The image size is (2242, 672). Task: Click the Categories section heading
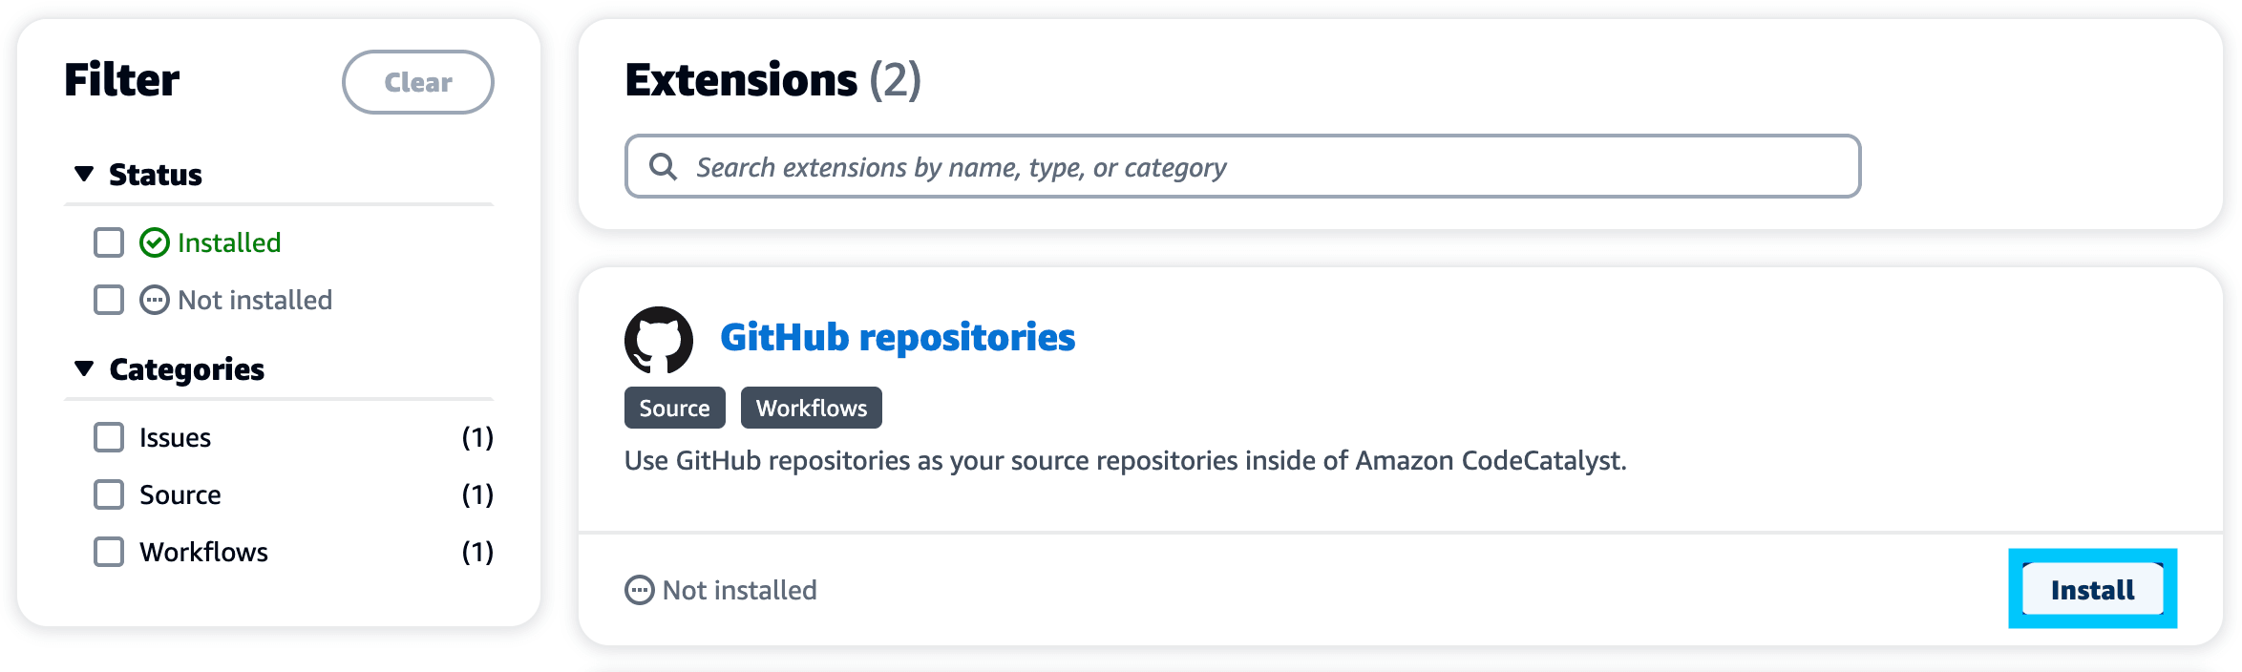point(187,369)
